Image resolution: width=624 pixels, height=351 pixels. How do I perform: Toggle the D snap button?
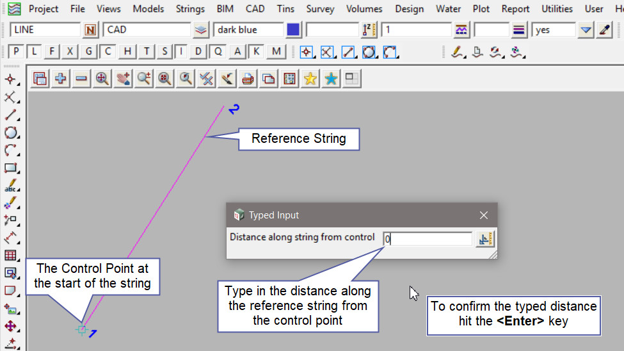pyautogui.click(x=198, y=51)
